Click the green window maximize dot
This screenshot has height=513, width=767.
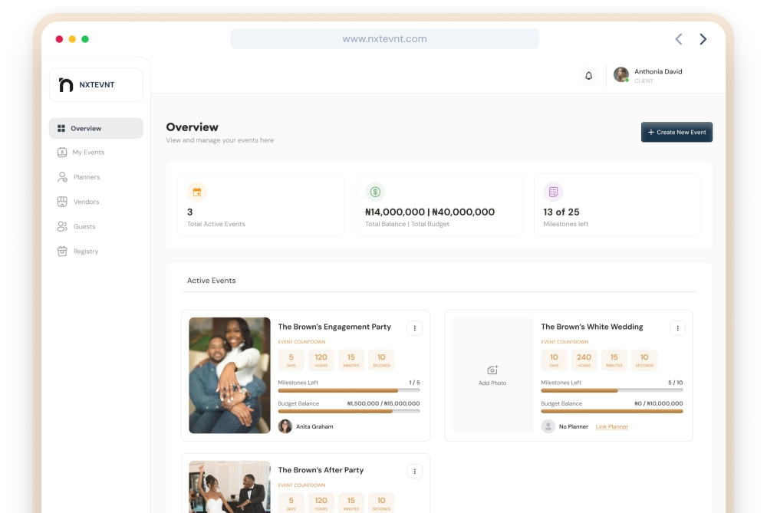[85, 39]
